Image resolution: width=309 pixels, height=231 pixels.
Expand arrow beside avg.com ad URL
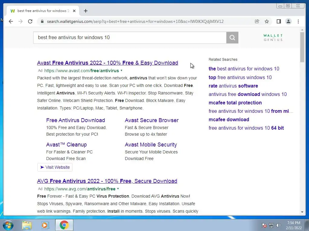pyautogui.click(x=118, y=189)
